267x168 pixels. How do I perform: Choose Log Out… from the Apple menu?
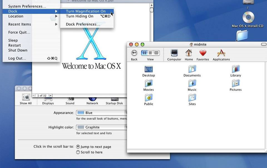pos(31,58)
